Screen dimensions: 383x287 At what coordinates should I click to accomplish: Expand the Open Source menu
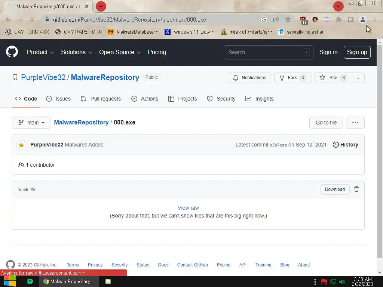click(120, 52)
